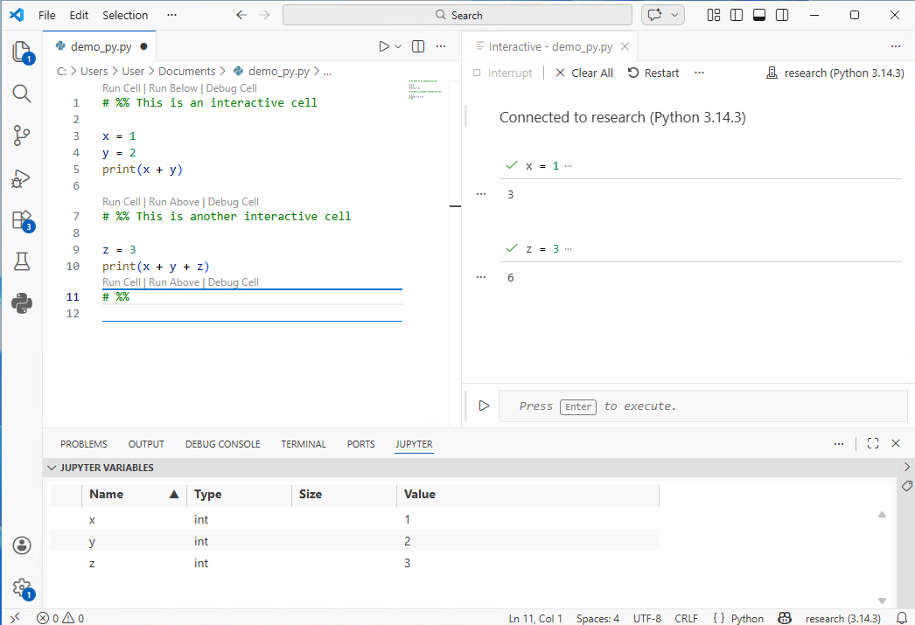Open the Edit menu
The image size is (915, 625).
[79, 15]
